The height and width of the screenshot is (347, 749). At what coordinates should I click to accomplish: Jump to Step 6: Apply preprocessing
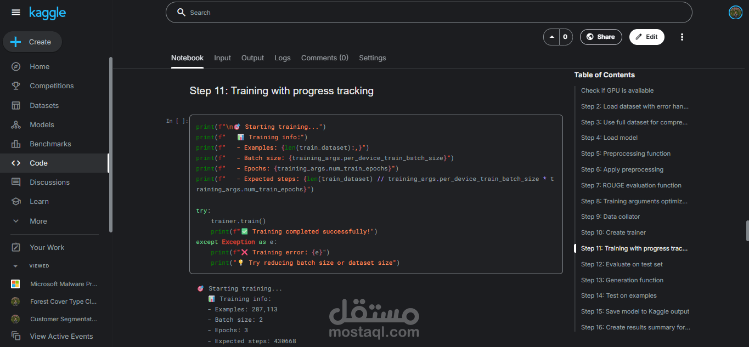622,169
